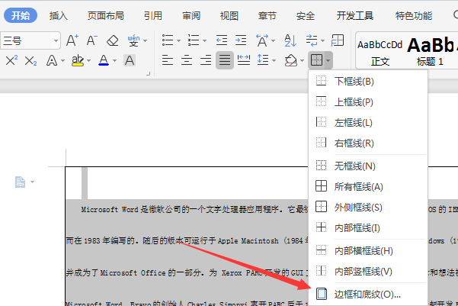Expand shading color dropdown arrow

(x=302, y=61)
